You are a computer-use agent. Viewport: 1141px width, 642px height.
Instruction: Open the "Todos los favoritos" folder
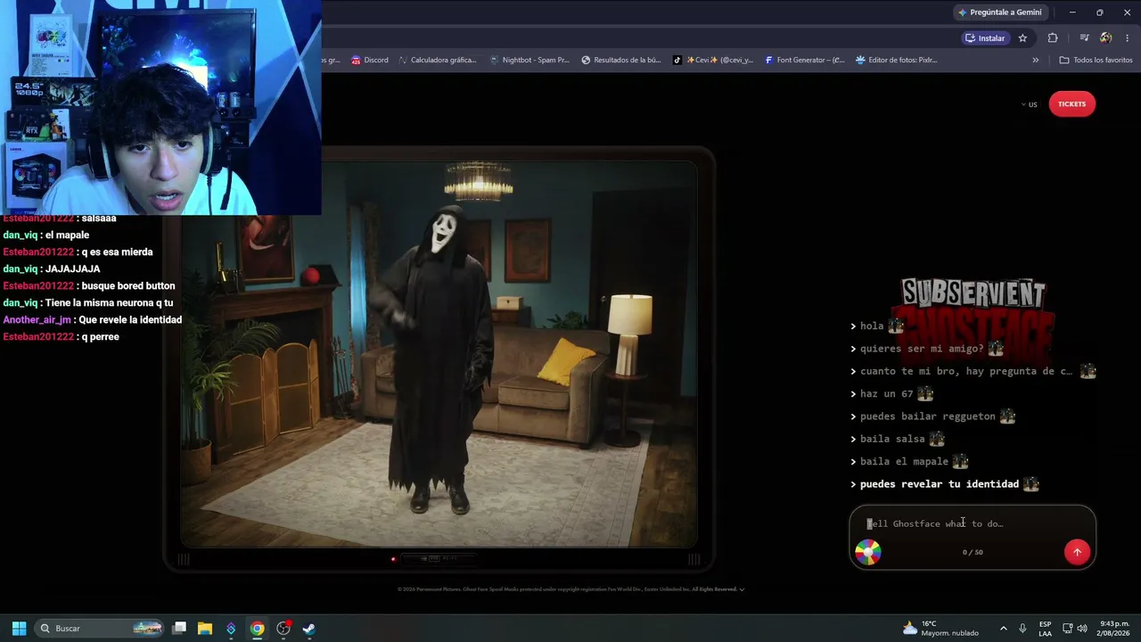click(1096, 61)
